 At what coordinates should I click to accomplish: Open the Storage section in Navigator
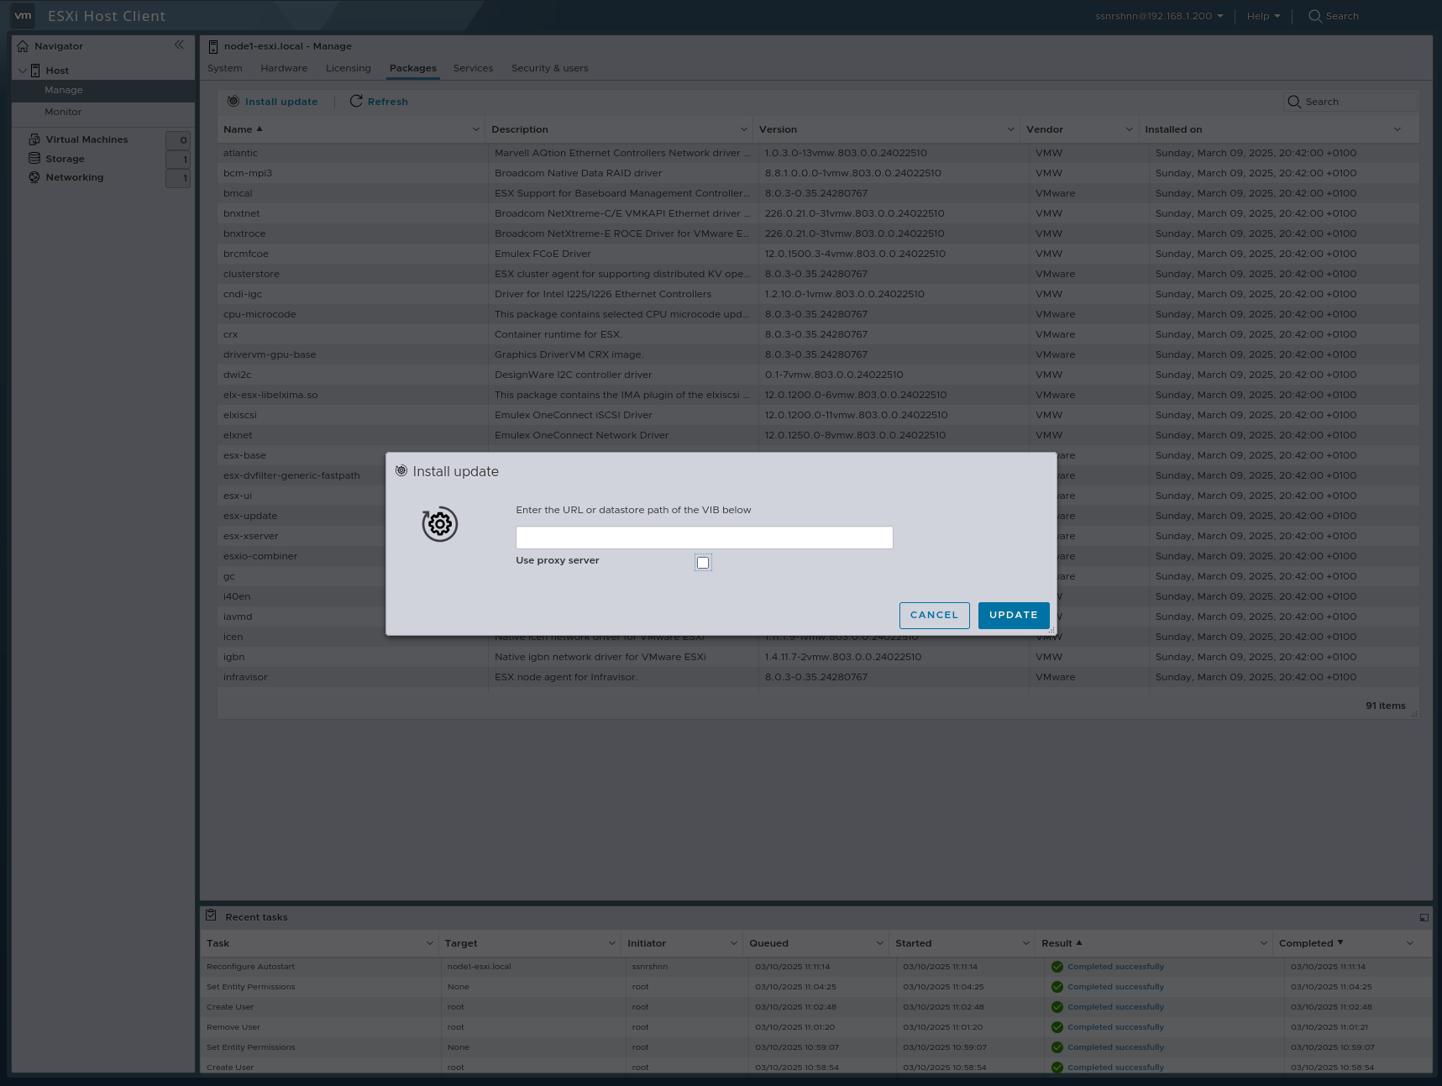(65, 158)
